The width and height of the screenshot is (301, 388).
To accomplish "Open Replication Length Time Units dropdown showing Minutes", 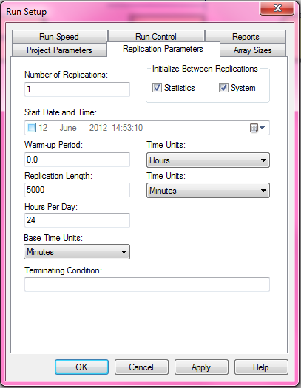I will 208,191.
